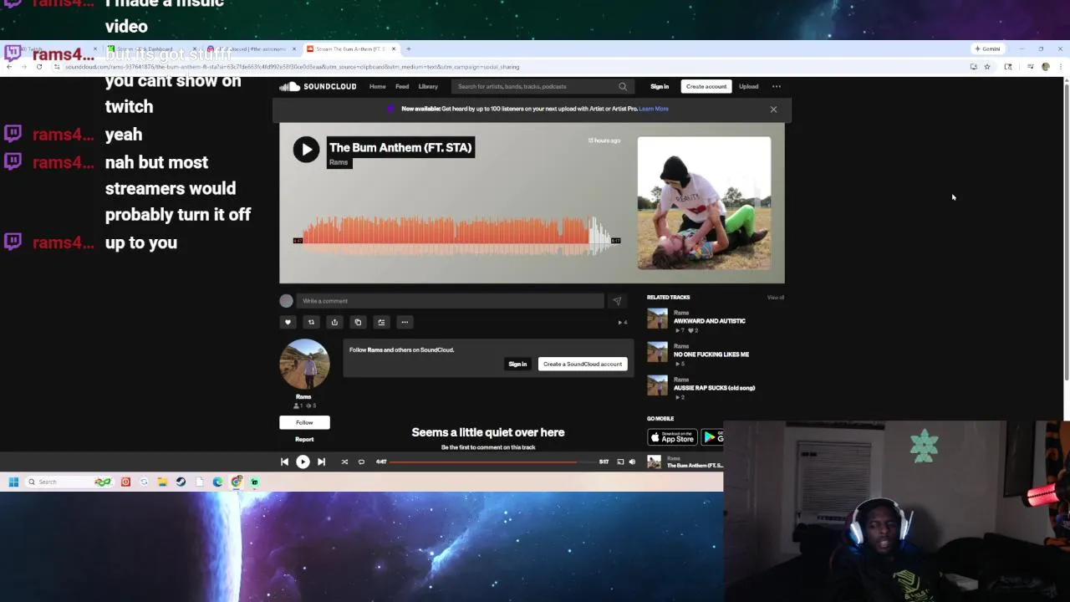Play The Bum Anthem with the large play button
Image resolution: width=1070 pixels, height=602 pixels.
[x=306, y=149]
